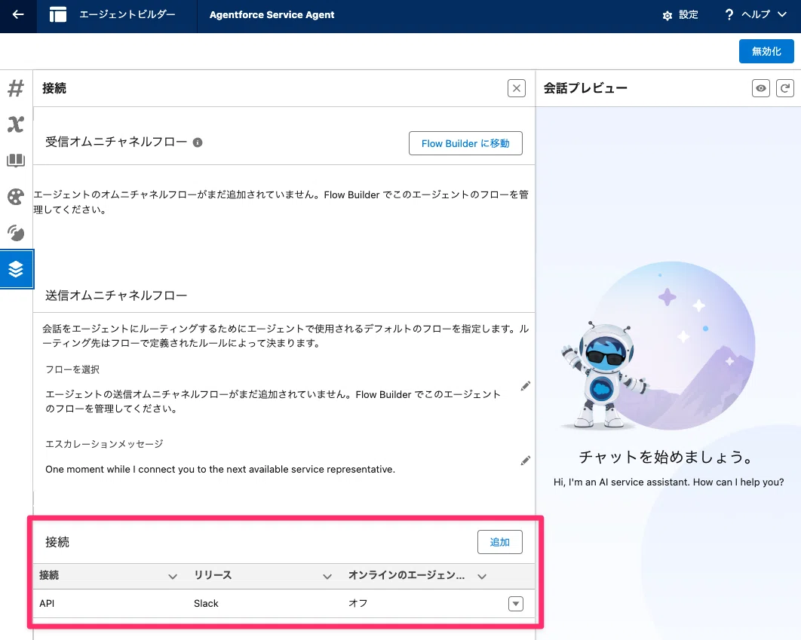Open the palette icon in sidebar
This screenshot has height=640, width=801.
[16, 197]
